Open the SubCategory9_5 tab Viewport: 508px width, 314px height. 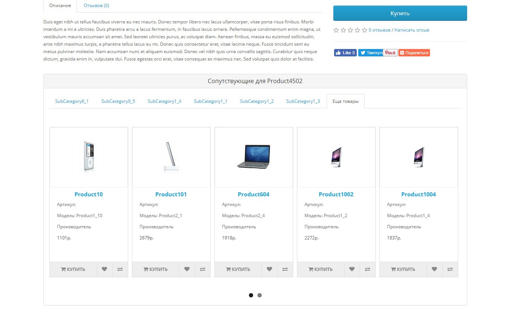click(x=118, y=101)
